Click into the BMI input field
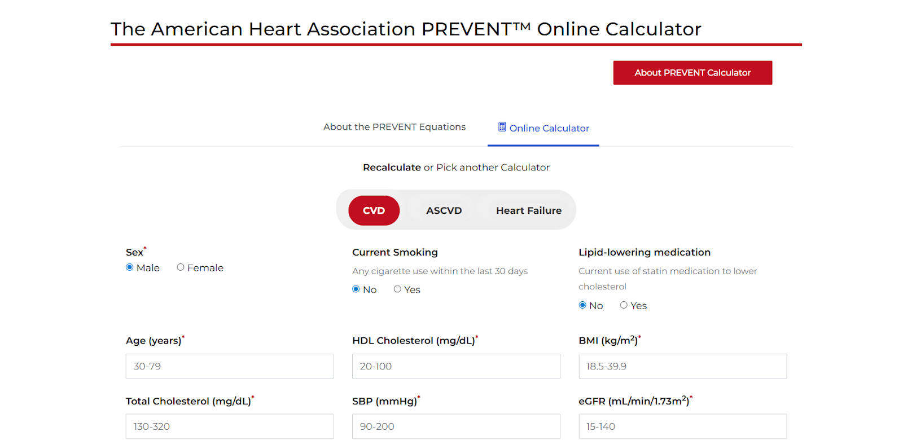 (682, 366)
